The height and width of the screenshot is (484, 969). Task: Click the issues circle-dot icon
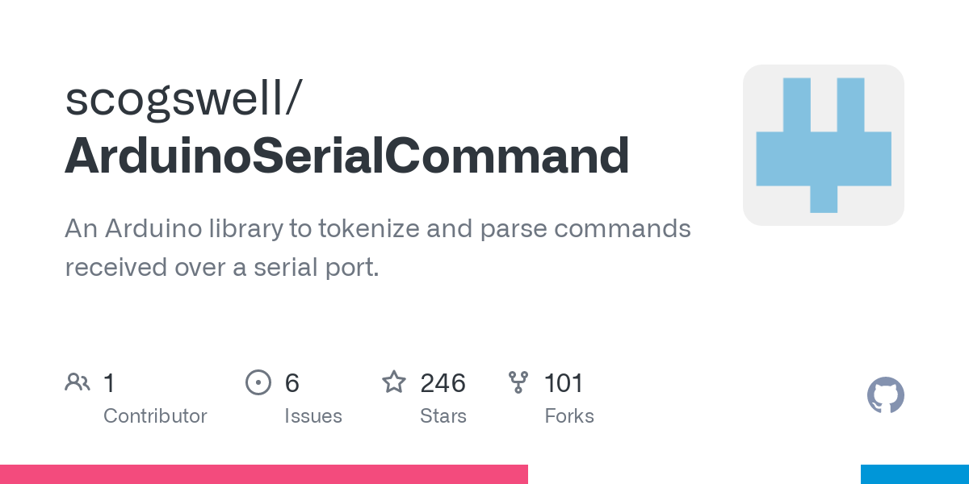coord(258,382)
